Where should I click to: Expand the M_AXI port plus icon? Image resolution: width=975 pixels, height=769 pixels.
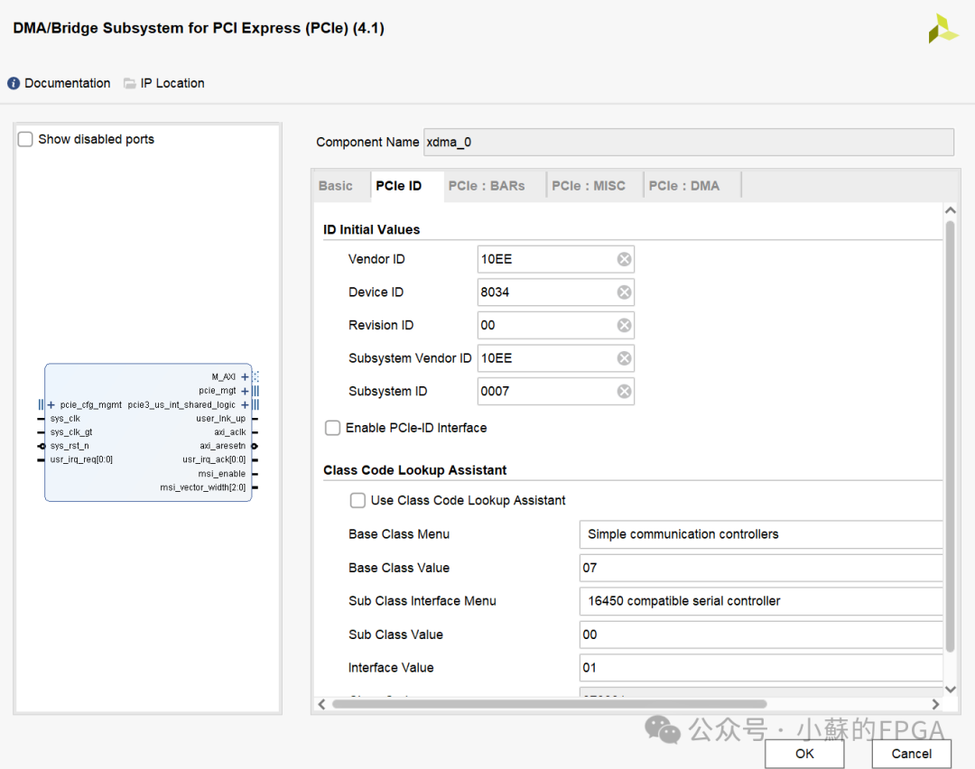tap(245, 376)
